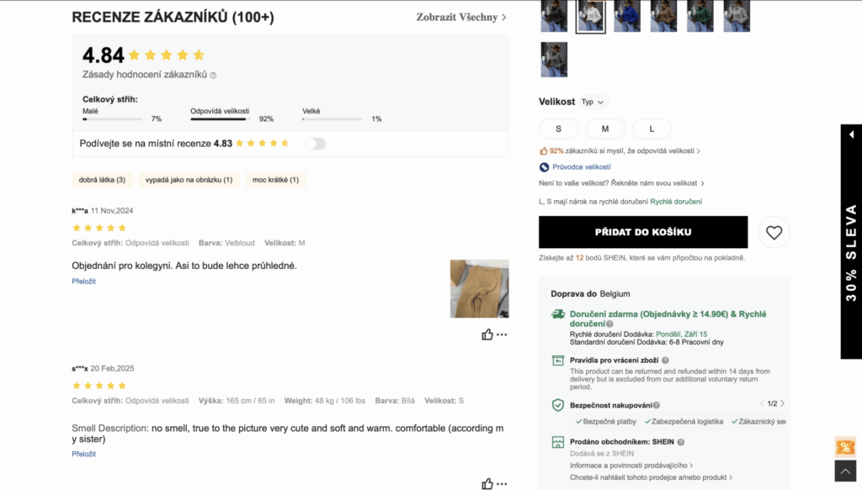The width and height of the screenshot is (862, 490).
Task: Filter reviews by moc krátké tag
Action: [x=276, y=179]
